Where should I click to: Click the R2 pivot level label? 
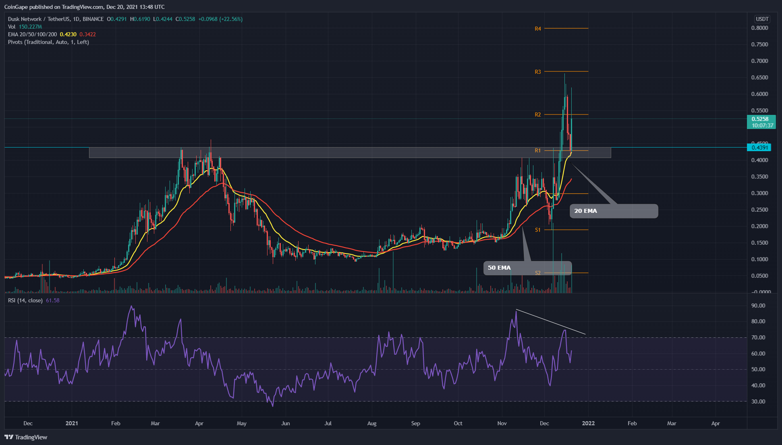[538, 114]
